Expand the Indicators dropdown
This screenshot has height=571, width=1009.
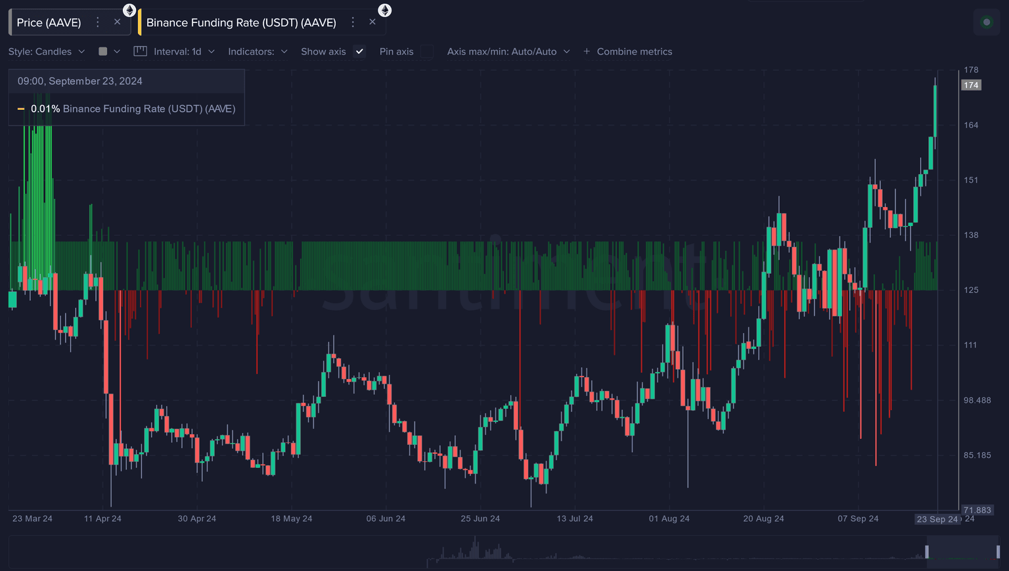coord(258,51)
